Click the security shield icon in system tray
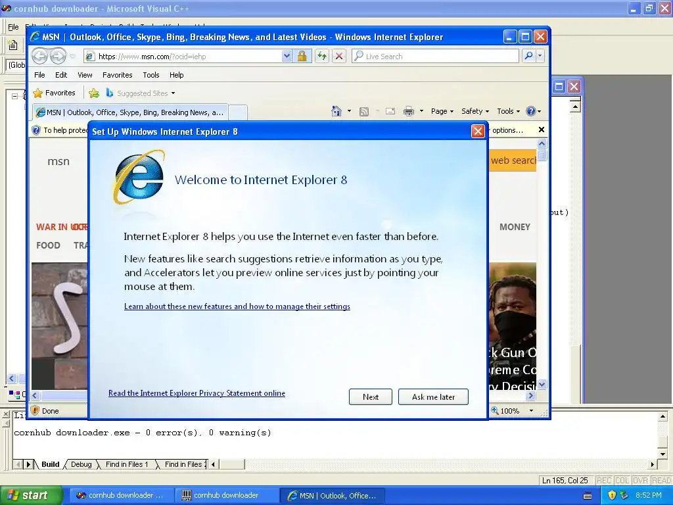673x505 pixels. click(612, 496)
